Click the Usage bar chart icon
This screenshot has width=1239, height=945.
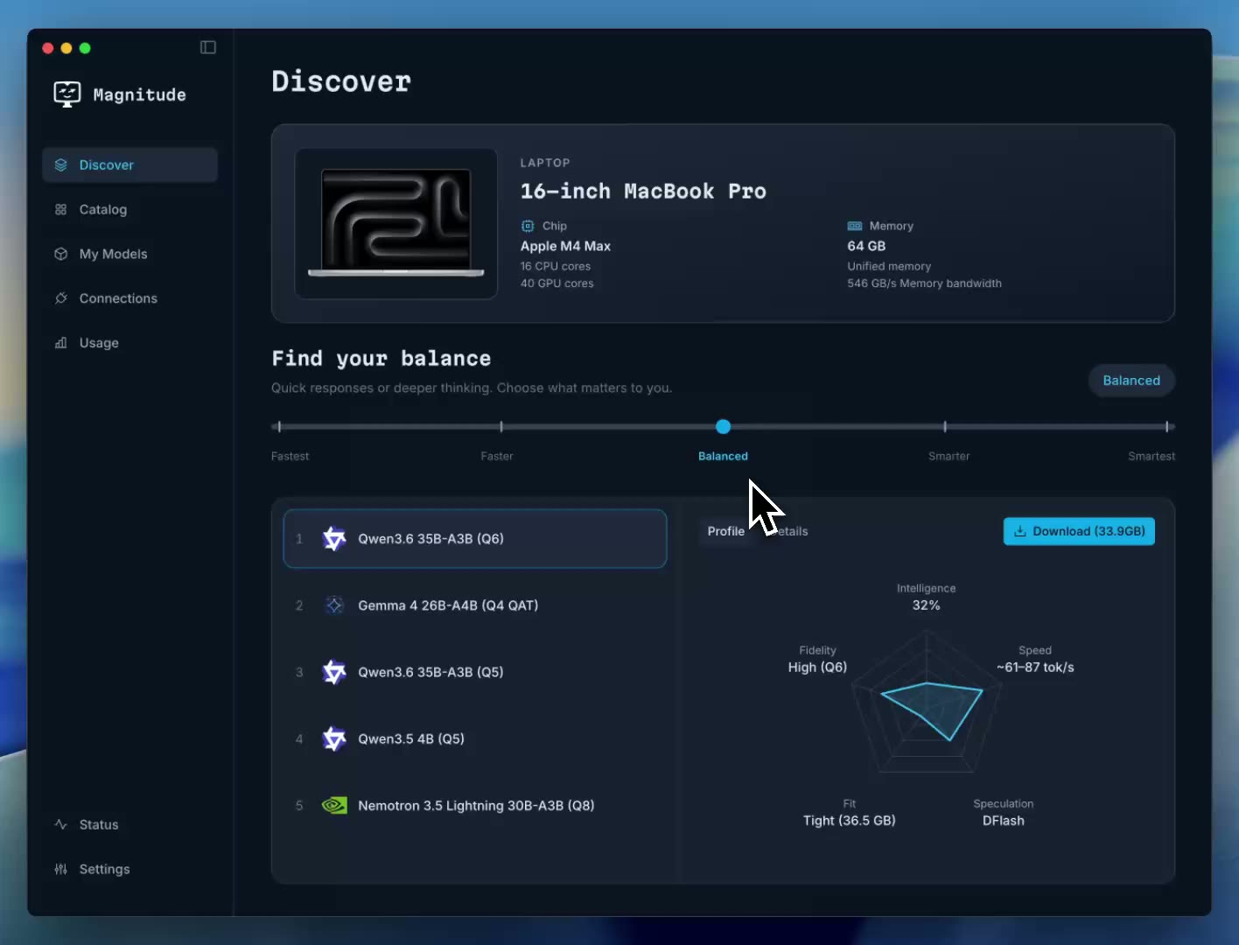click(x=60, y=343)
